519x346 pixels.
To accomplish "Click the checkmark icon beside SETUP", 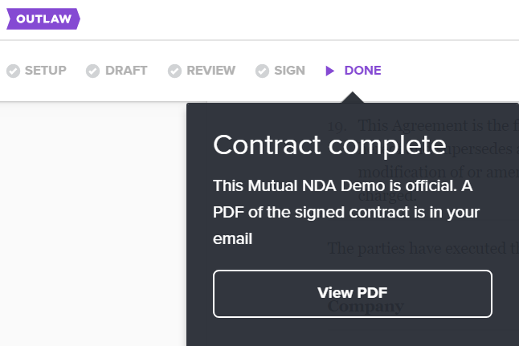I will click(x=13, y=71).
